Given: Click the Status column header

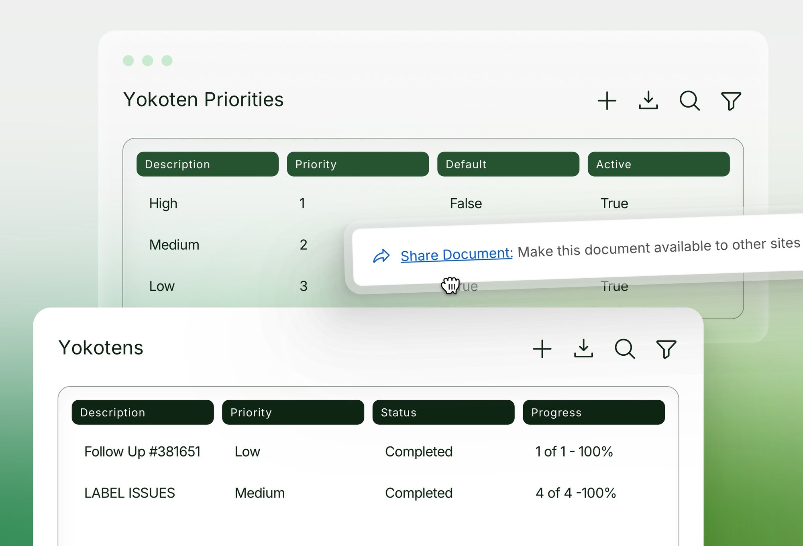Looking at the screenshot, I should [x=443, y=412].
